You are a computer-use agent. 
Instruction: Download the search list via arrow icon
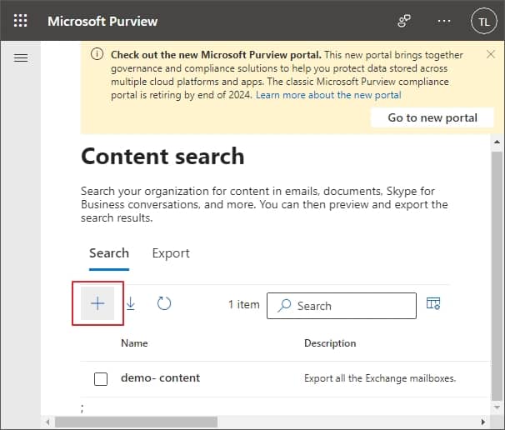131,303
